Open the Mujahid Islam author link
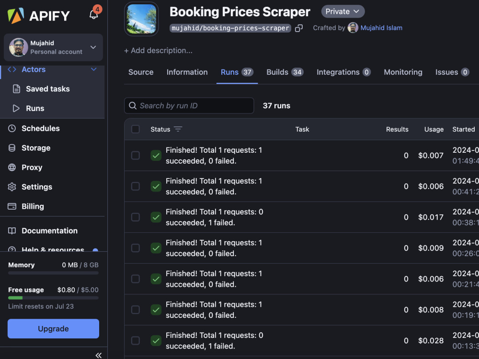 381,28
